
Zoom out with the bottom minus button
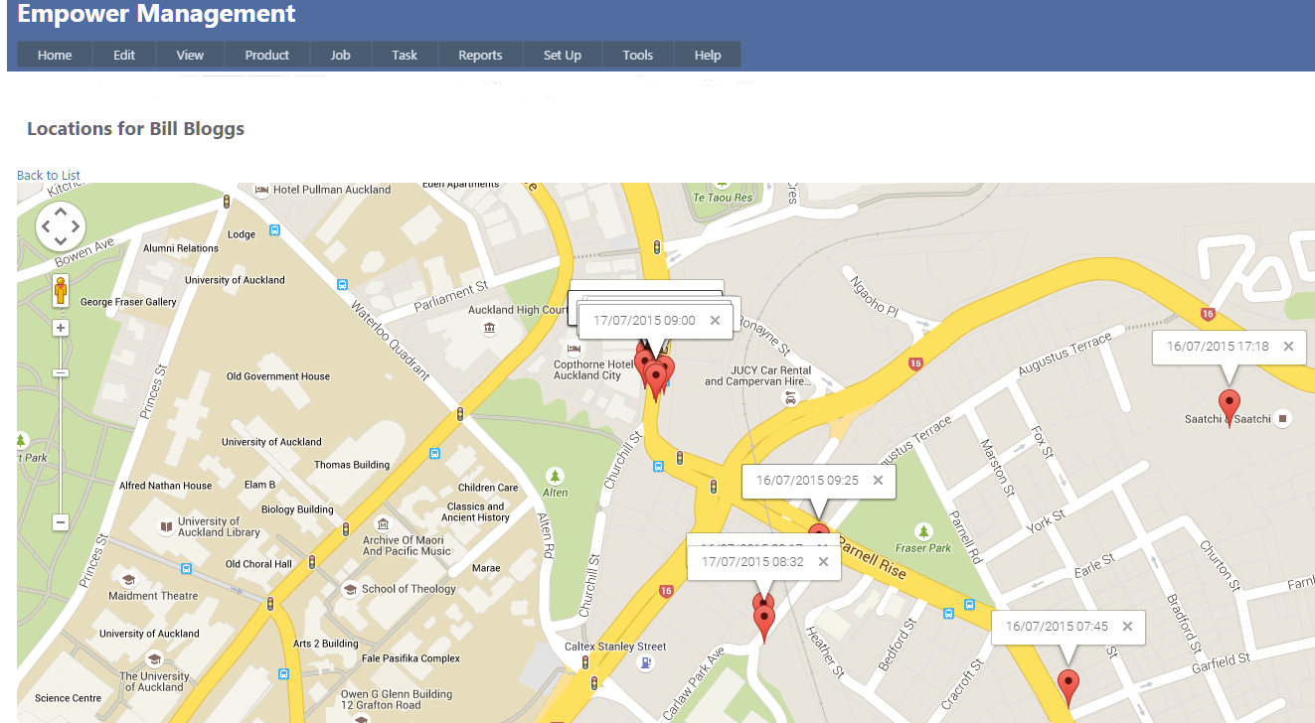tap(61, 521)
